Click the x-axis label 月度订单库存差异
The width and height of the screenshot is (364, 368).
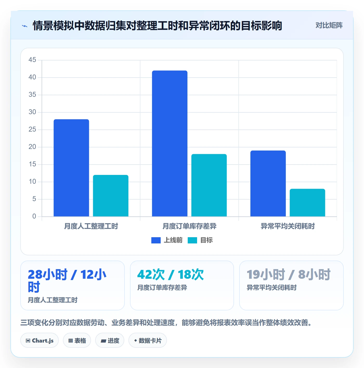point(189,226)
